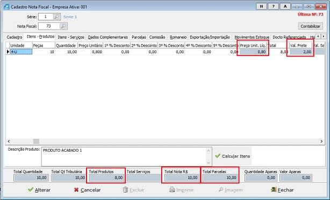This screenshot has height=200, width=330.
Task: Click the Quantidade column header
Action: point(66,46)
